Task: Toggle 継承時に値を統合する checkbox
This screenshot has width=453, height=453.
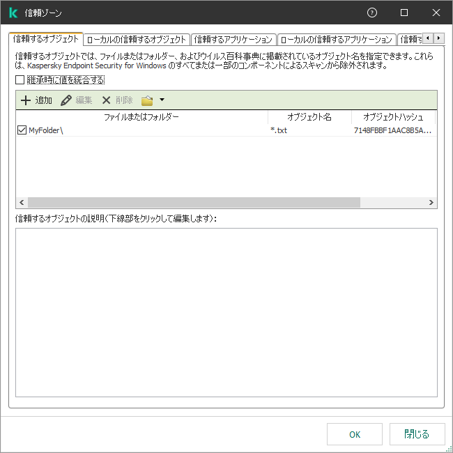Action: tap(20, 80)
